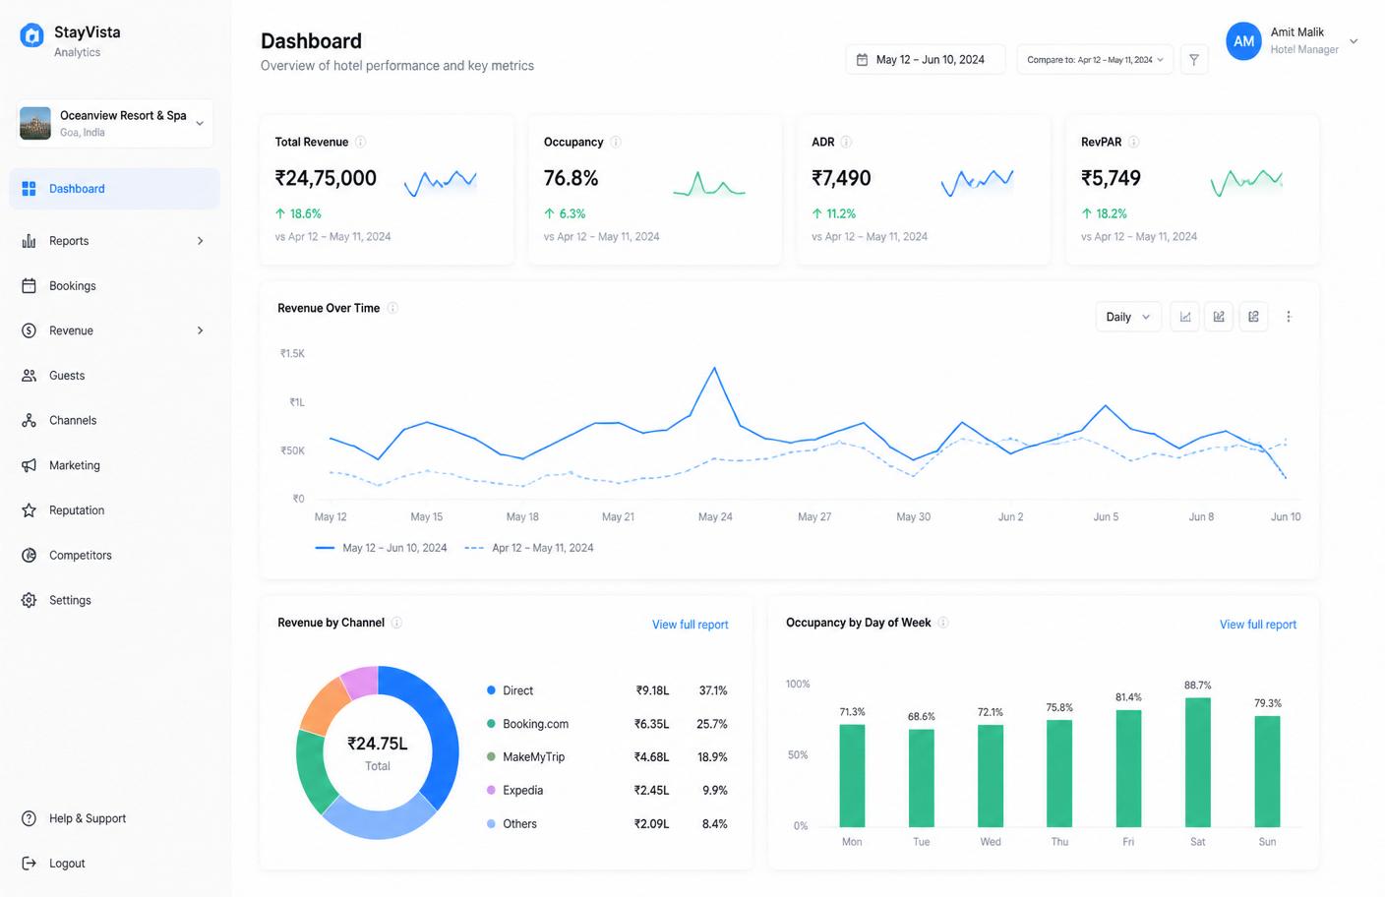This screenshot has width=1385, height=897.
Task: Click the line chart view icon
Action: [1185, 317]
